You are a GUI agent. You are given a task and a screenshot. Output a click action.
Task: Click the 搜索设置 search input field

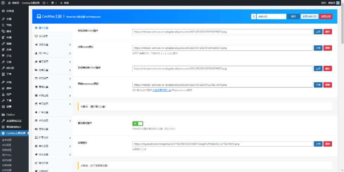coord(271,16)
